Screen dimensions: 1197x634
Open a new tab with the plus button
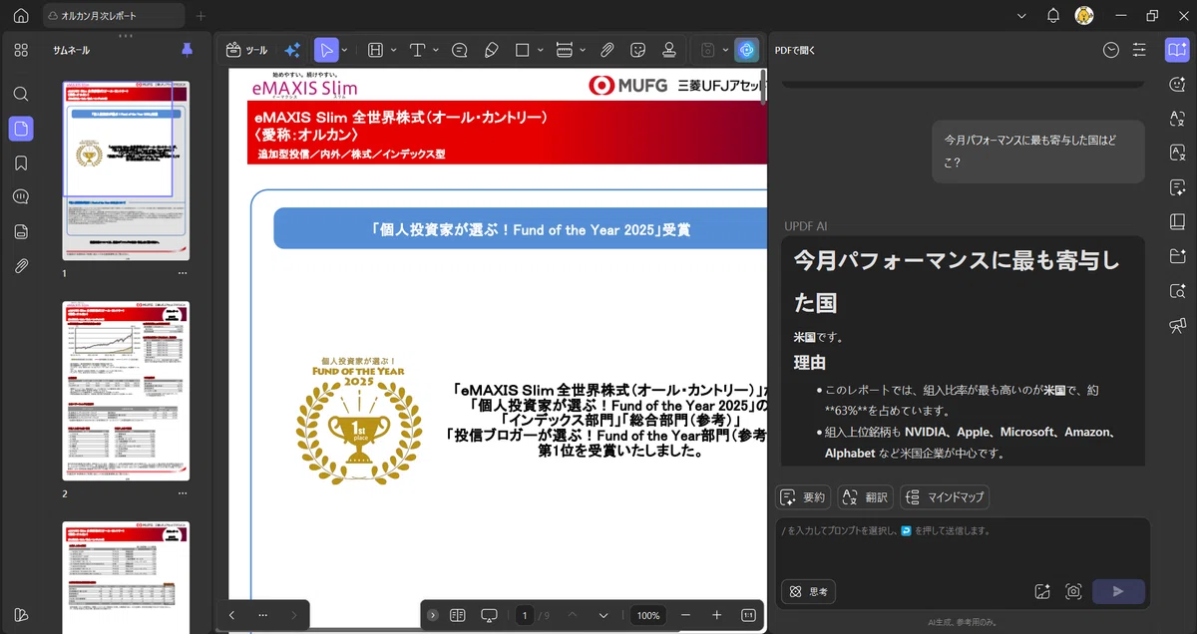click(200, 16)
